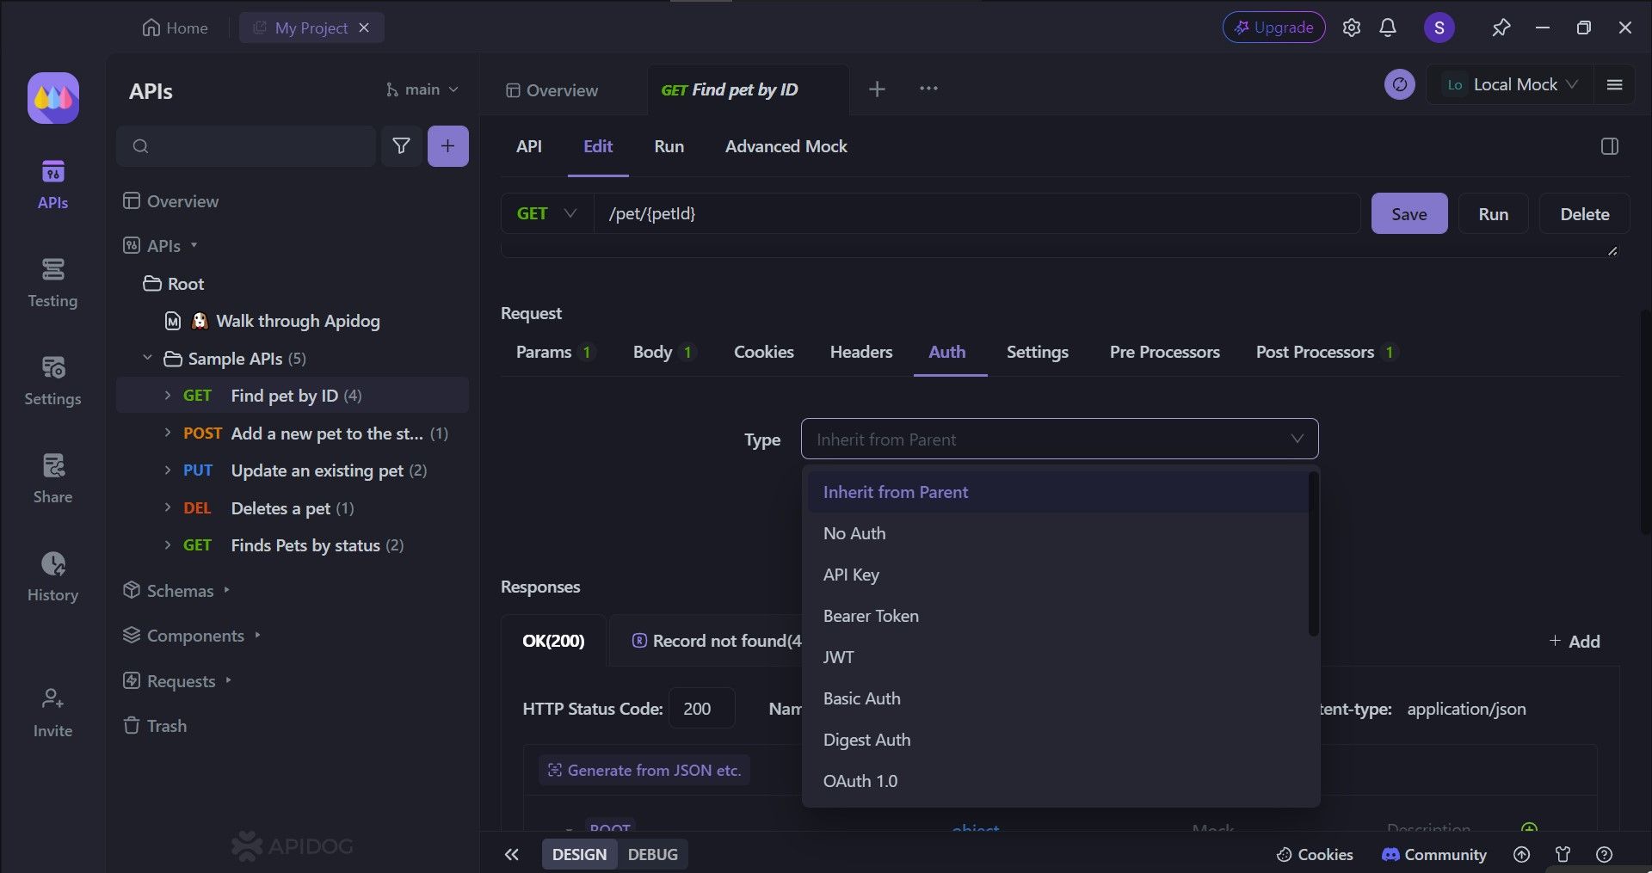
Task: Collapse the left sidebar with double chevron
Action: pos(512,854)
